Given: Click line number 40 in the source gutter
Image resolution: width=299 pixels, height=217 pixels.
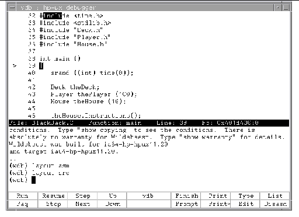Looking at the screenshot, I should [x=32, y=73].
